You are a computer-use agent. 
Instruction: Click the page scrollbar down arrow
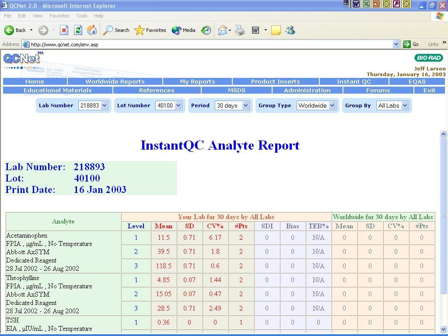[x=444, y=329]
